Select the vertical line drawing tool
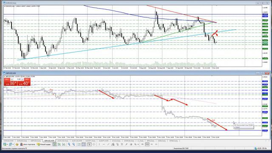The height and width of the screenshot is (153, 272). (99, 144)
